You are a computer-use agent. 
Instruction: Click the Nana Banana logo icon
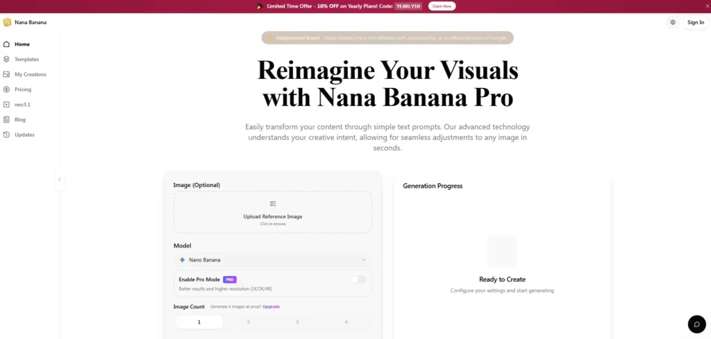7,22
